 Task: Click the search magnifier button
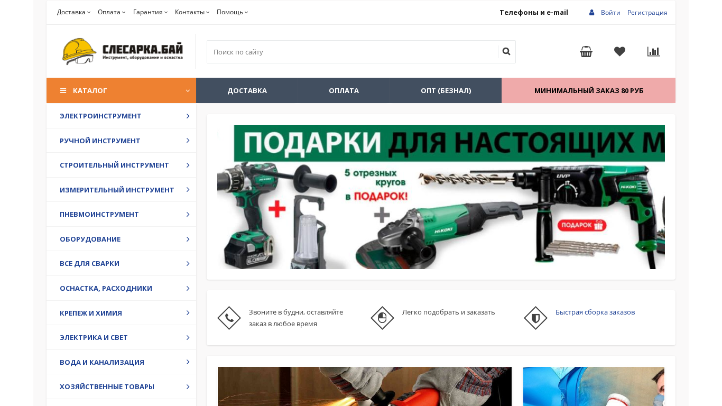[x=506, y=52]
